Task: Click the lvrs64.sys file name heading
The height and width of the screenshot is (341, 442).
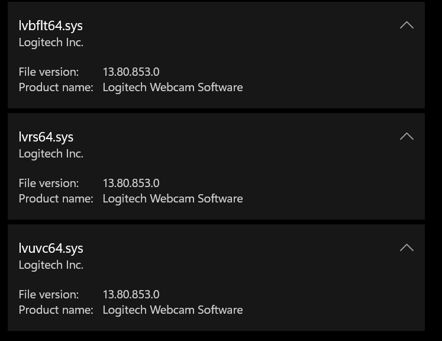Action: 46,137
